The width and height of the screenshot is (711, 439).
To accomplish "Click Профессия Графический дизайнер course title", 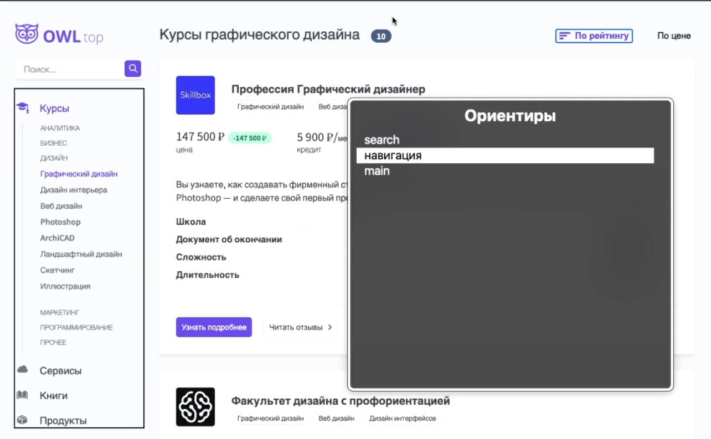I will click(328, 89).
